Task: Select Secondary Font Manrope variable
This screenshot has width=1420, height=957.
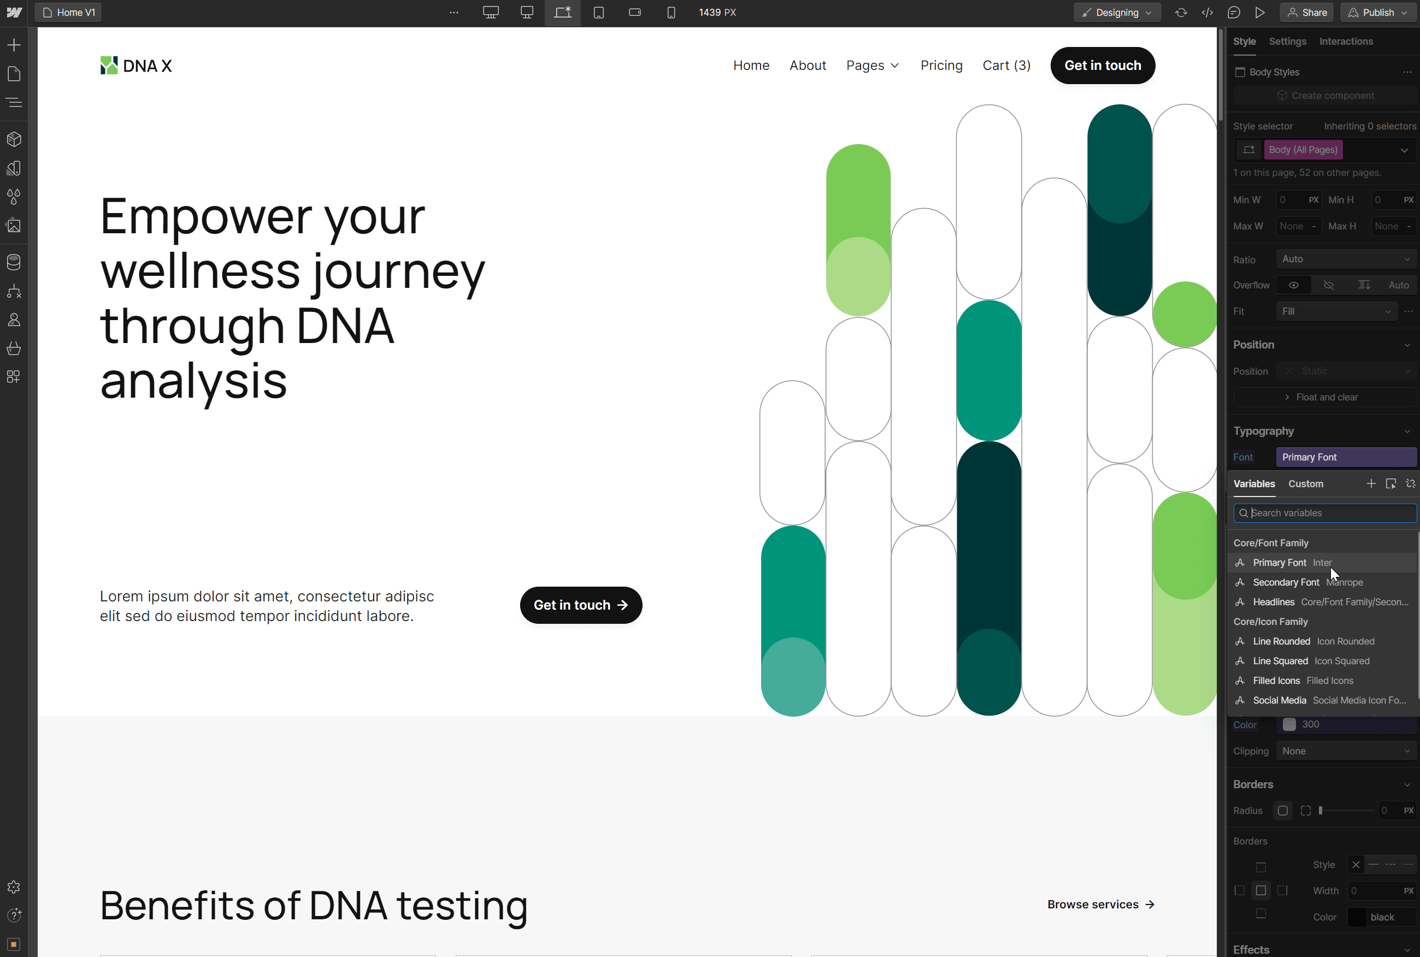Action: tap(1322, 582)
